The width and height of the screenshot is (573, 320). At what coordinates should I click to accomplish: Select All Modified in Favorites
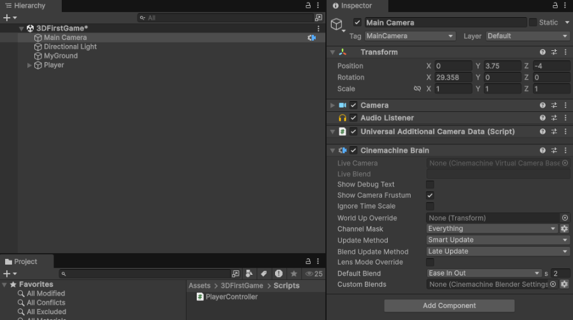46,294
